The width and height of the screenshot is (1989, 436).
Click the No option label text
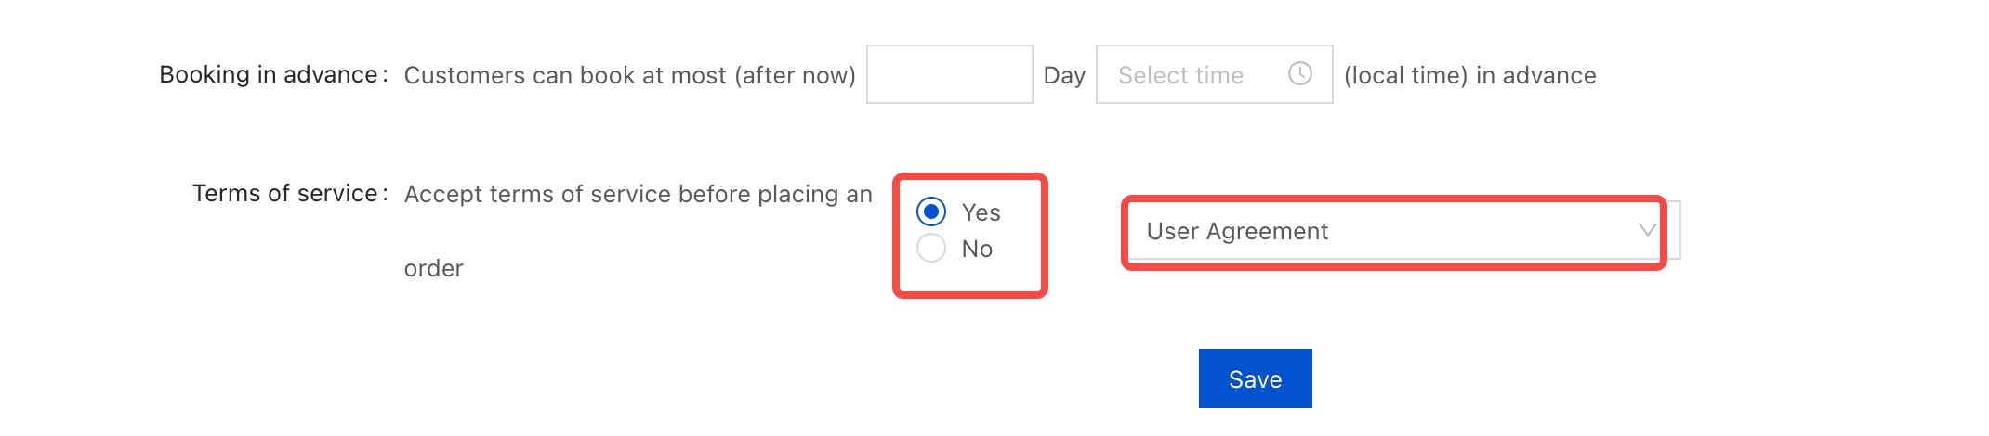pyautogui.click(x=977, y=249)
